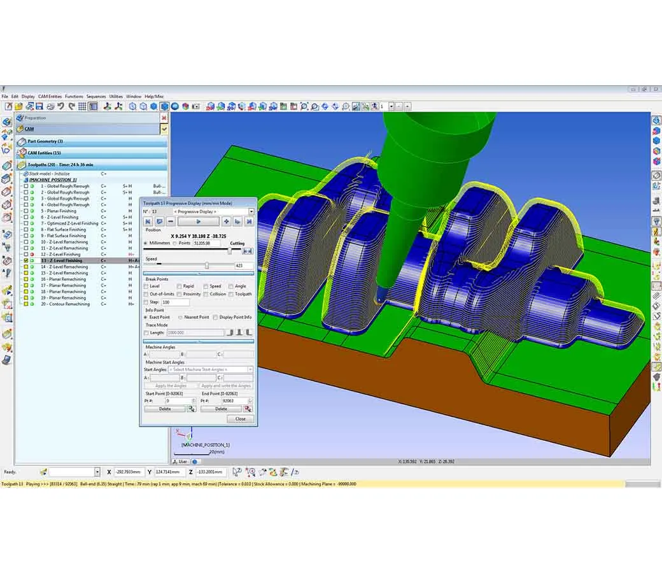662x573 pixels.
Task: Open the CAM panel header icon
Action: click(21, 128)
